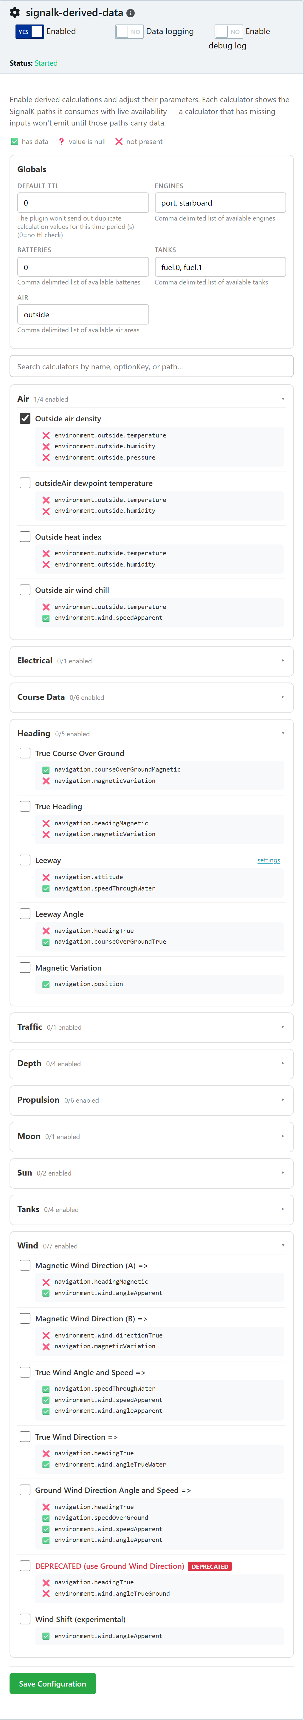Click the Default TTL input field
304x1720 pixels.
point(83,203)
